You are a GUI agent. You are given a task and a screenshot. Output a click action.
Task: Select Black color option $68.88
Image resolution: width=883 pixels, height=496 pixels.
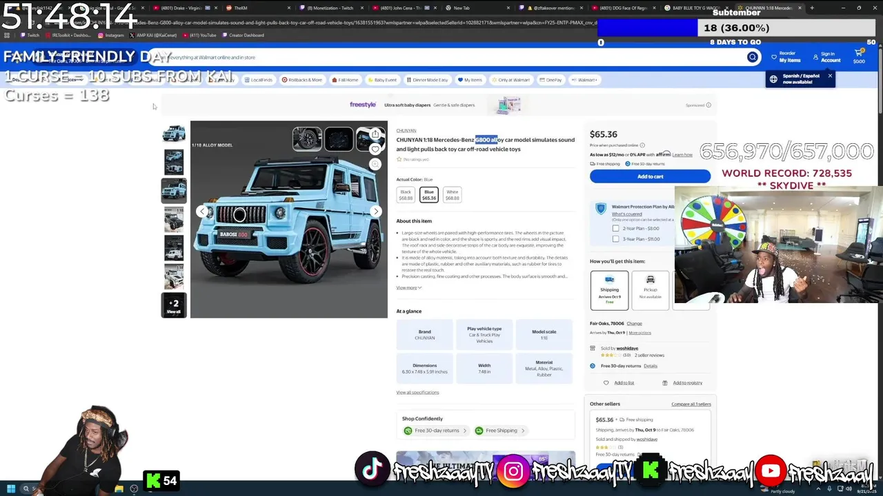(x=406, y=195)
